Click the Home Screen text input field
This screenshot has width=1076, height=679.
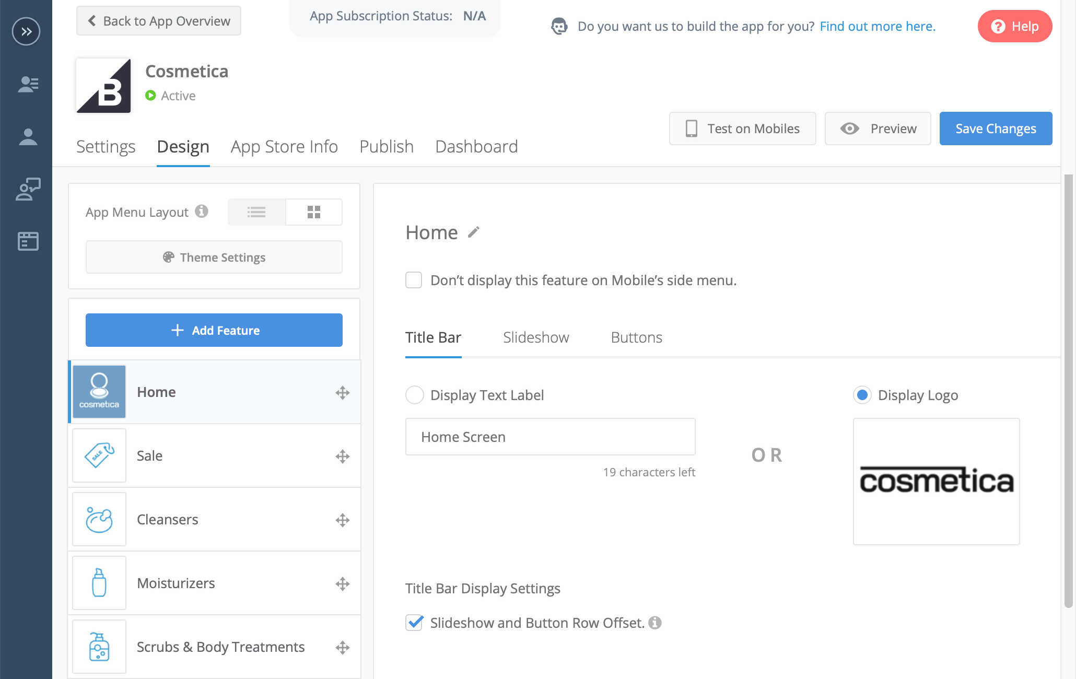550,437
